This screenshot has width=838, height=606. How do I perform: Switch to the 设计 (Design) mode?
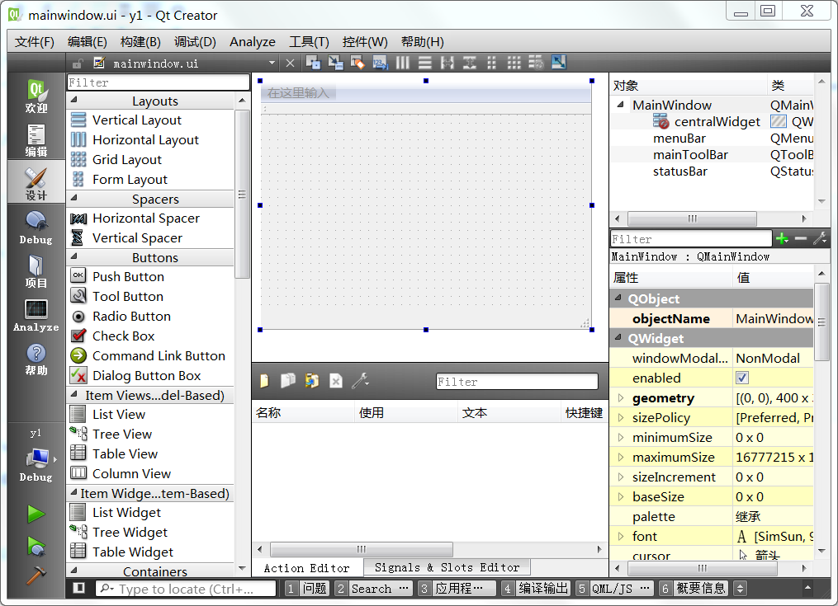coord(36,182)
